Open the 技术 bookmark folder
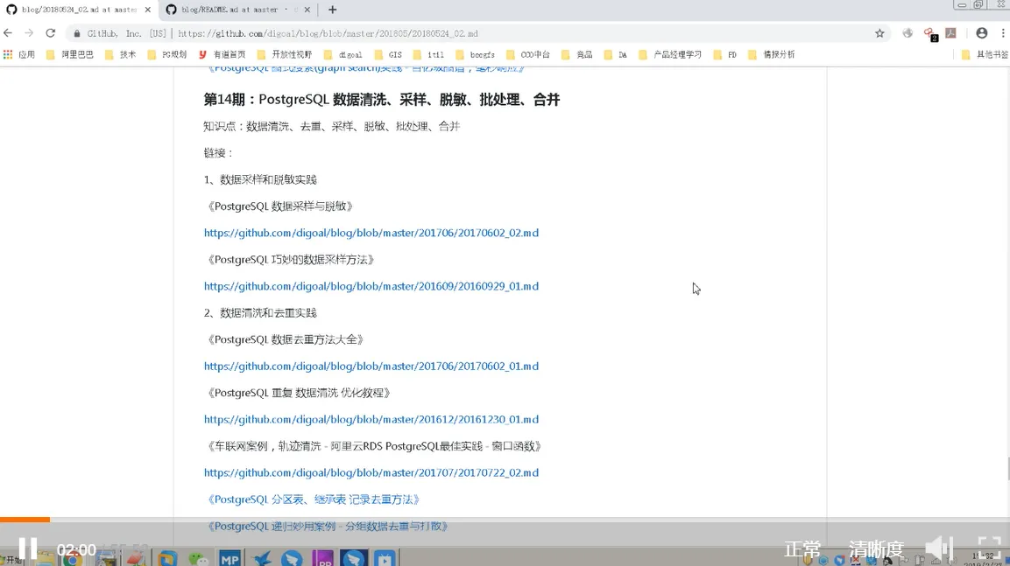This screenshot has height=566, width=1010. [x=121, y=54]
